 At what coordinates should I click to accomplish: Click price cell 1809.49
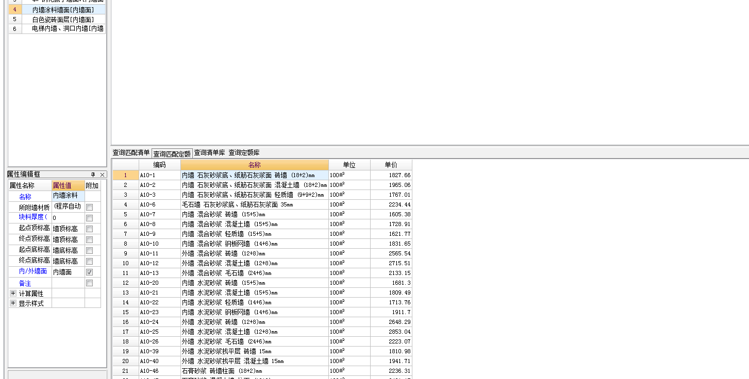[391, 292]
